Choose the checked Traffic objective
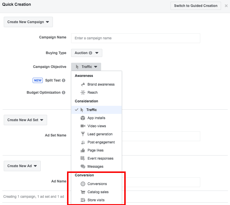The width and height of the screenshot is (230, 205). click(x=97, y=110)
